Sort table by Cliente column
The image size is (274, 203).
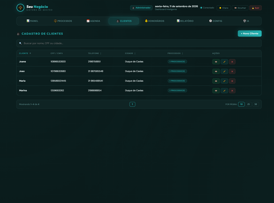tap(25, 53)
